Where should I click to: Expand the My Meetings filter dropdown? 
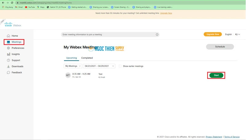point(73,66)
